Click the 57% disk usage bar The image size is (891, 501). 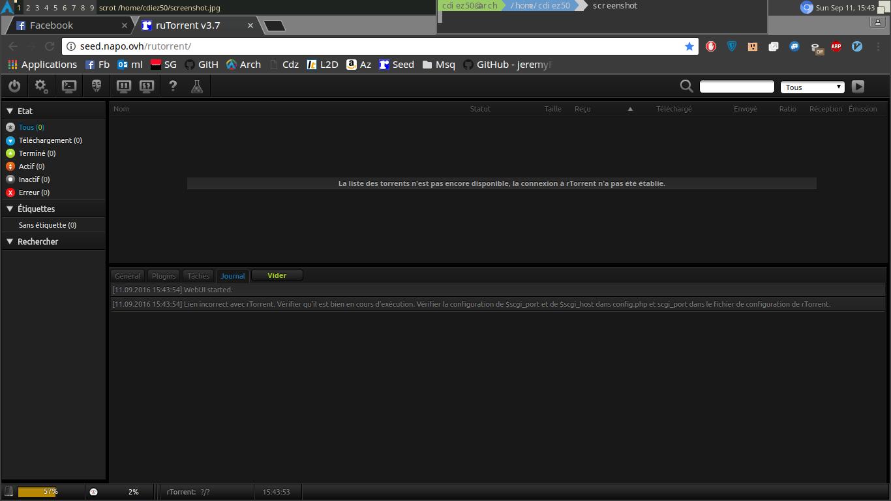tap(50, 492)
